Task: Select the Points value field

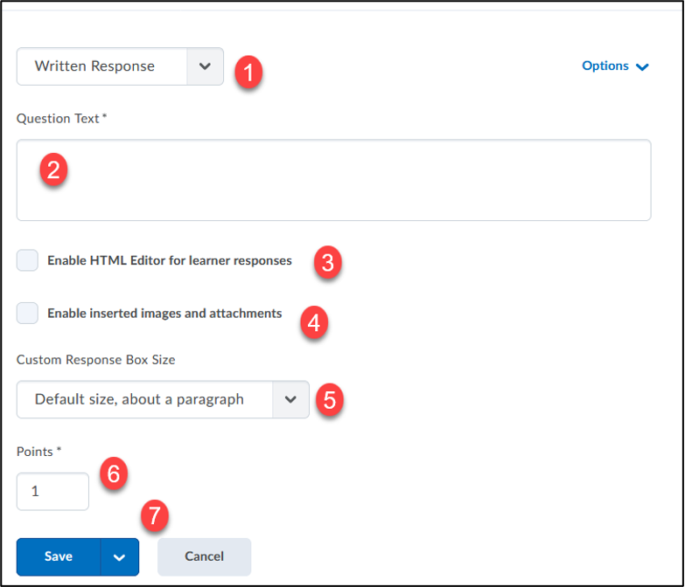Action: click(x=52, y=492)
